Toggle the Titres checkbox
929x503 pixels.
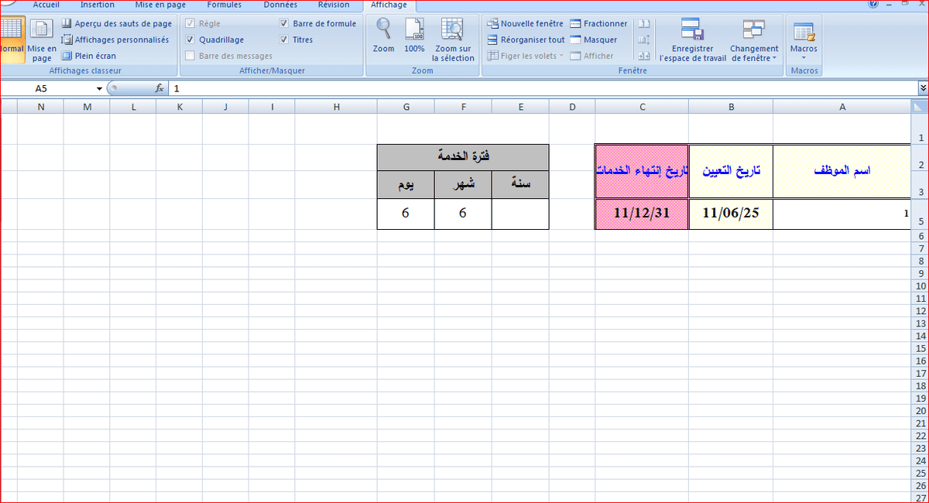point(284,40)
